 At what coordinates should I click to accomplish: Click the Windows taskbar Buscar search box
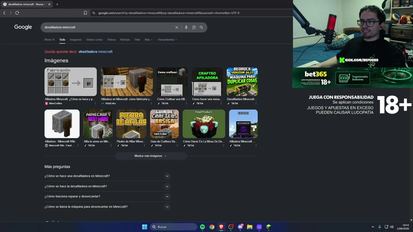click(174, 227)
